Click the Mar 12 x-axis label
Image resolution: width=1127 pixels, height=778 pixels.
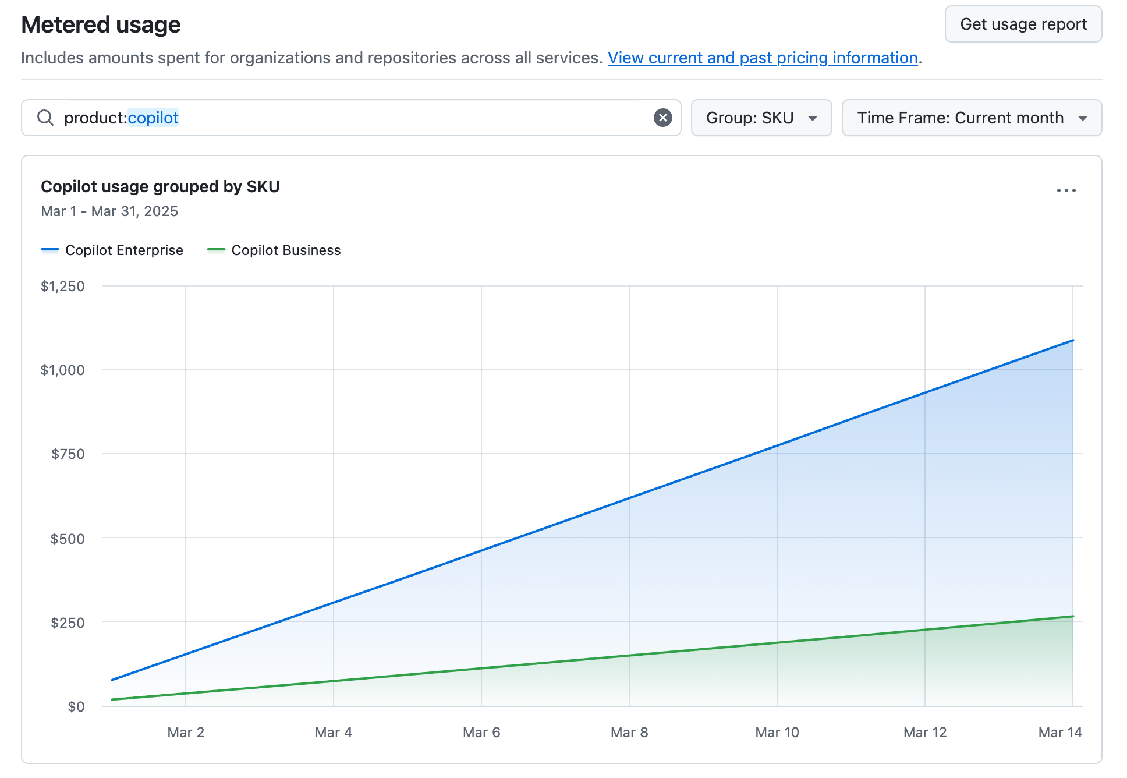click(925, 732)
